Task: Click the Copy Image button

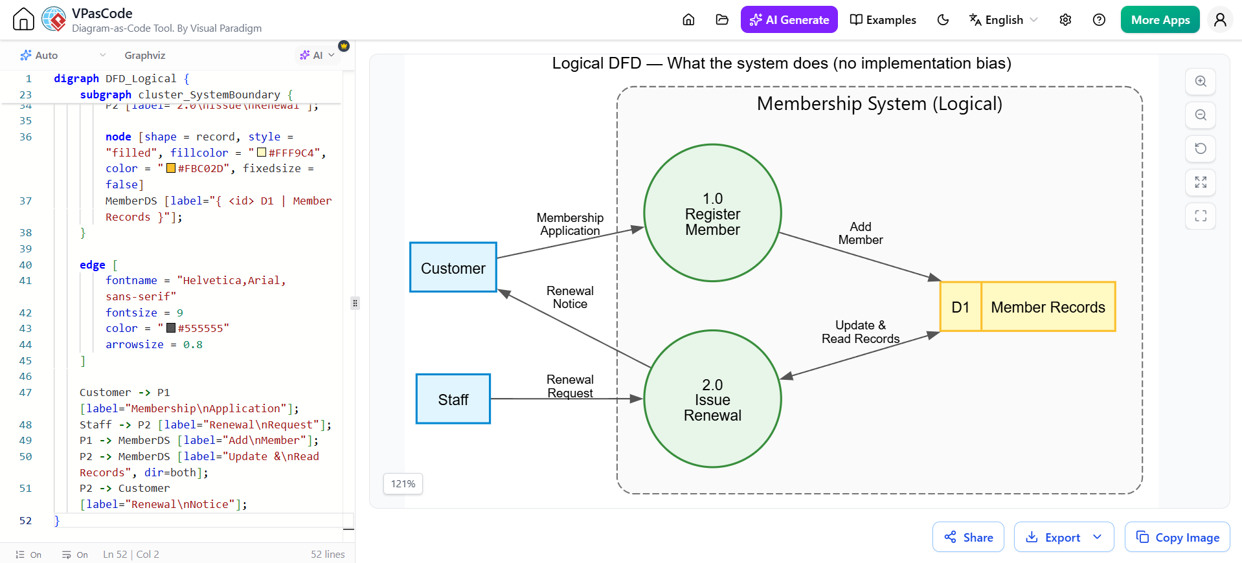Action: (x=1177, y=537)
